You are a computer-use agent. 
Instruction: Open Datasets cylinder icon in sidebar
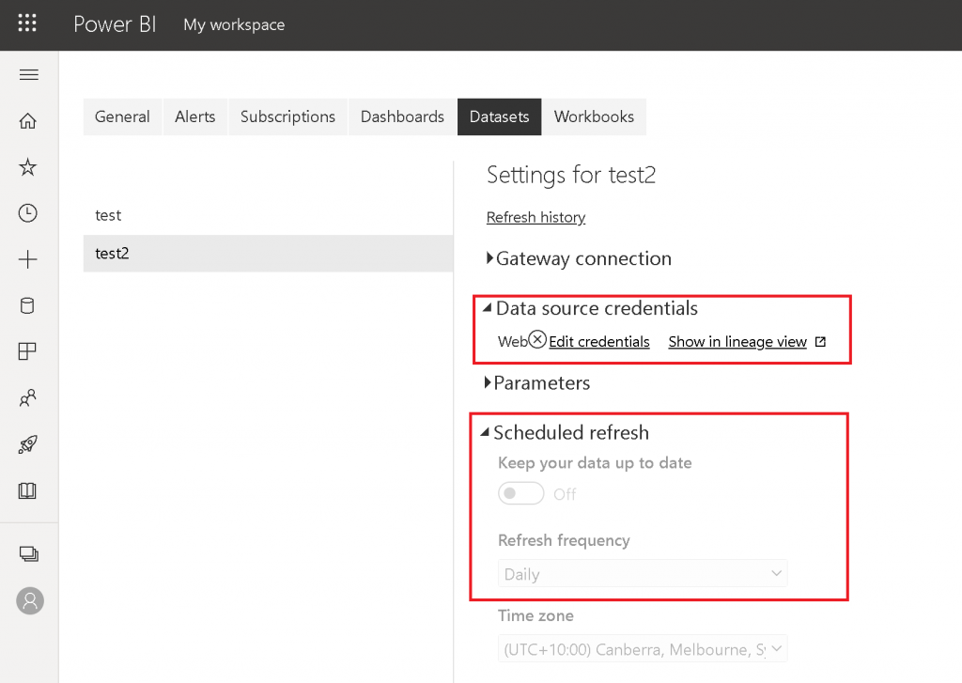(28, 305)
